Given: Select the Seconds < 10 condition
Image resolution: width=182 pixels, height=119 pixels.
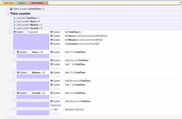Looking at the screenshot, I should point(39,93).
